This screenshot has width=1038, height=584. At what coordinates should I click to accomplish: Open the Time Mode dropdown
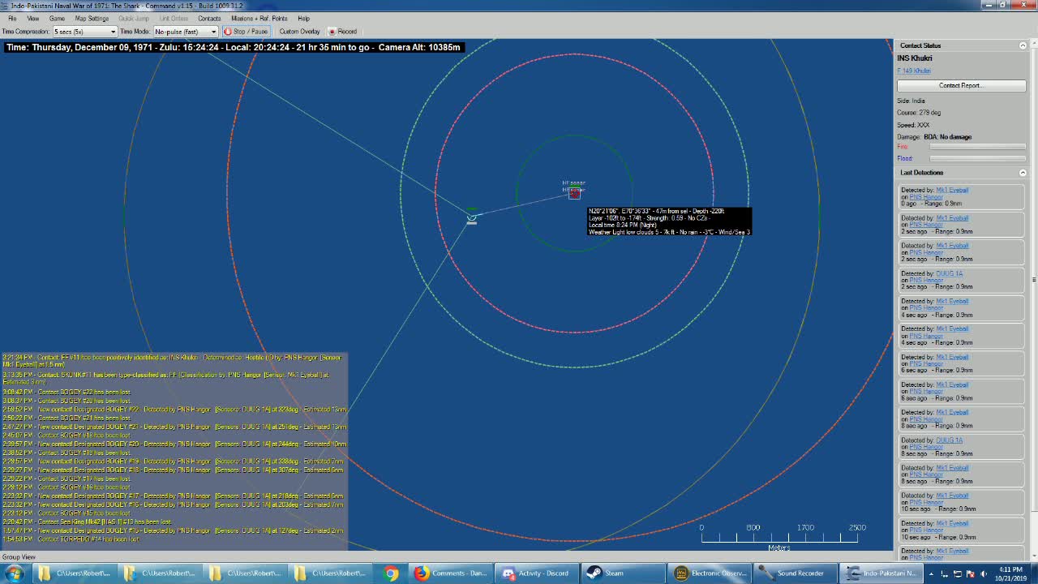(x=186, y=32)
